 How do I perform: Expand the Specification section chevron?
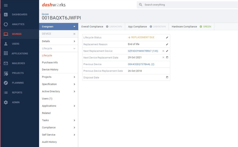pyautogui.click(x=74, y=84)
